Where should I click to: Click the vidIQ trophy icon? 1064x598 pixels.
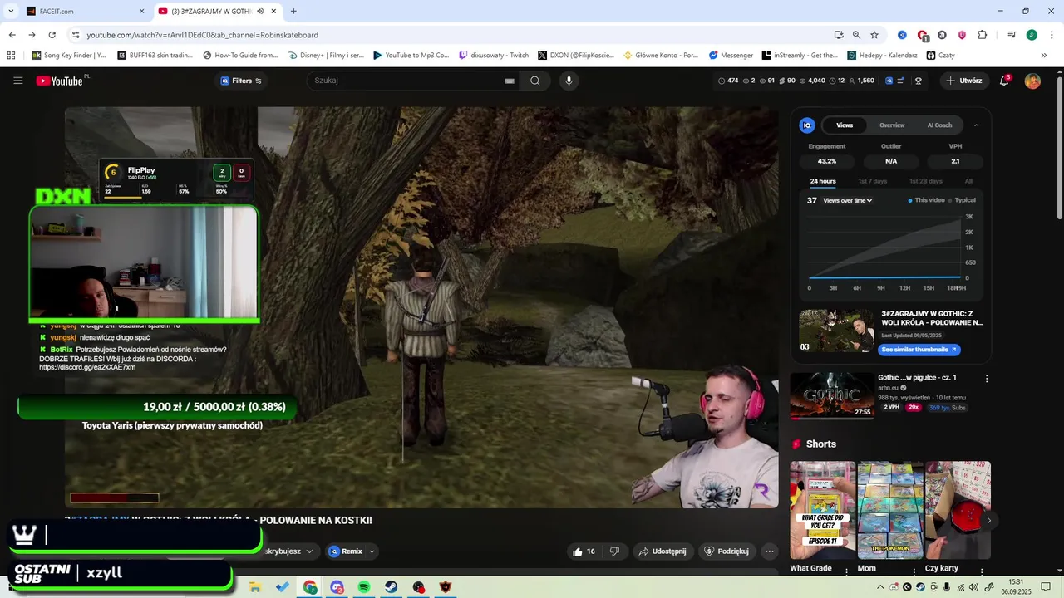pos(919,81)
